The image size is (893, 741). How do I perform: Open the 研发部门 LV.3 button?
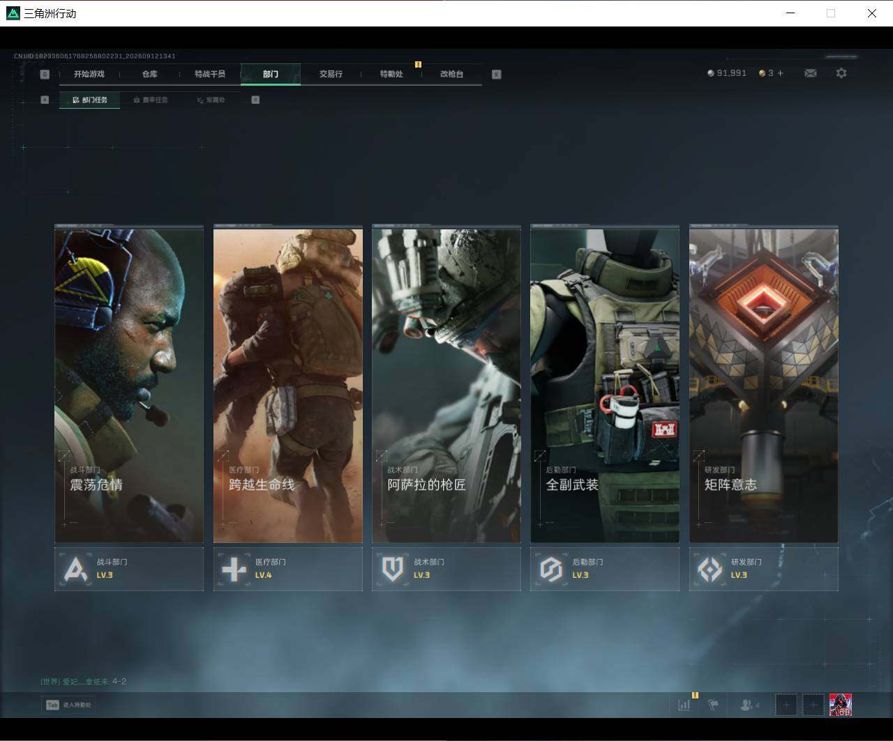(x=764, y=569)
